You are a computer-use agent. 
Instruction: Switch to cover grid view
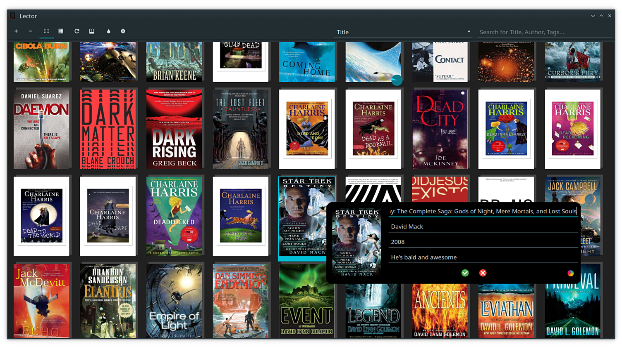(x=46, y=31)
